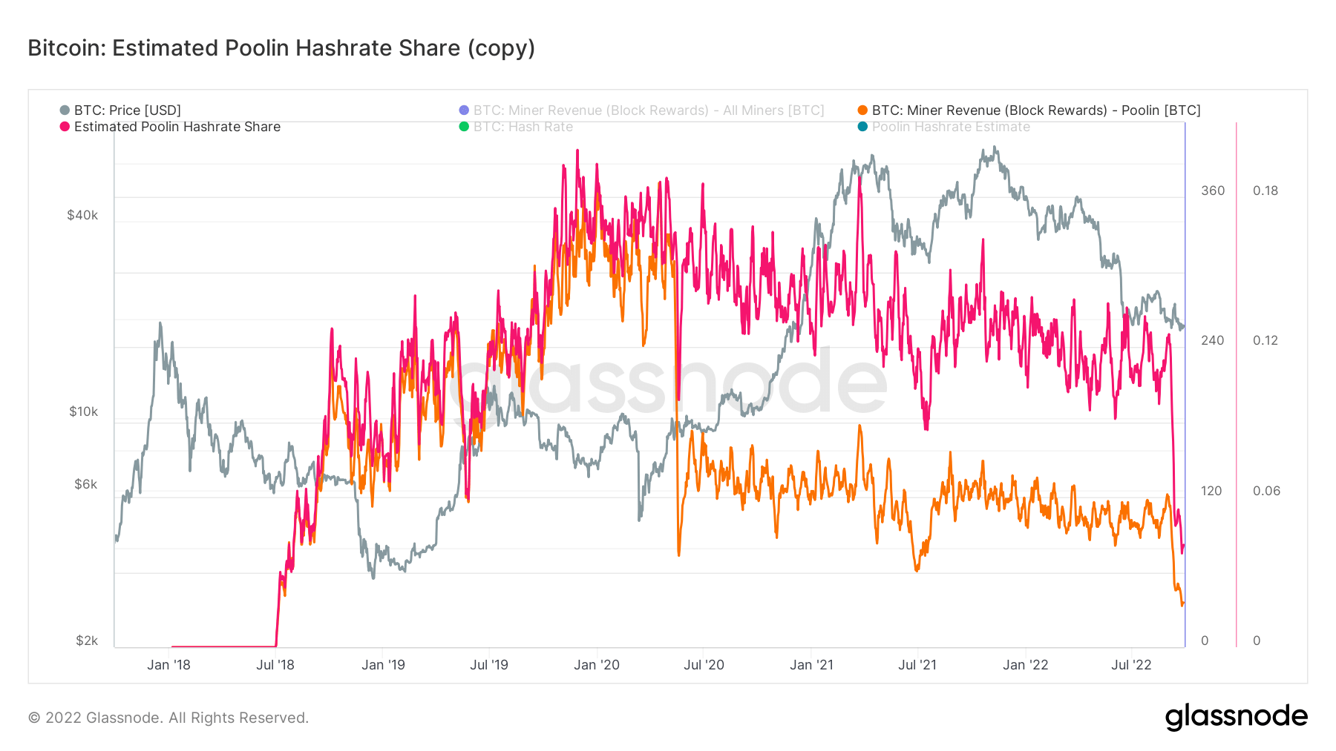Click the Jan '22 x-axis label
The height and width of the screenshot is (751, 1336).
(1025, 665)
